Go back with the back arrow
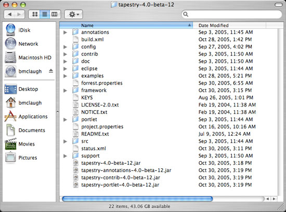Image resolution: width=286 pixels, height=212 pixels. [9, 14]
